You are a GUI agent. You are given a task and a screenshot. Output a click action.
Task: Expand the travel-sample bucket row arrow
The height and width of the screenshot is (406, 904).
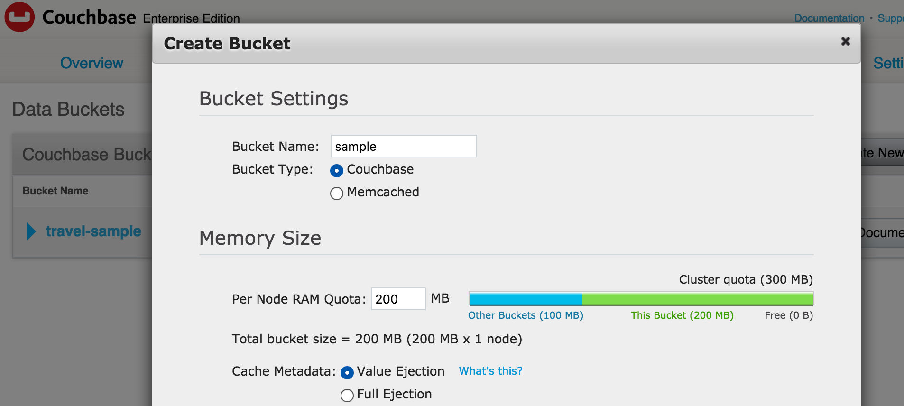(x=31, y=231)
